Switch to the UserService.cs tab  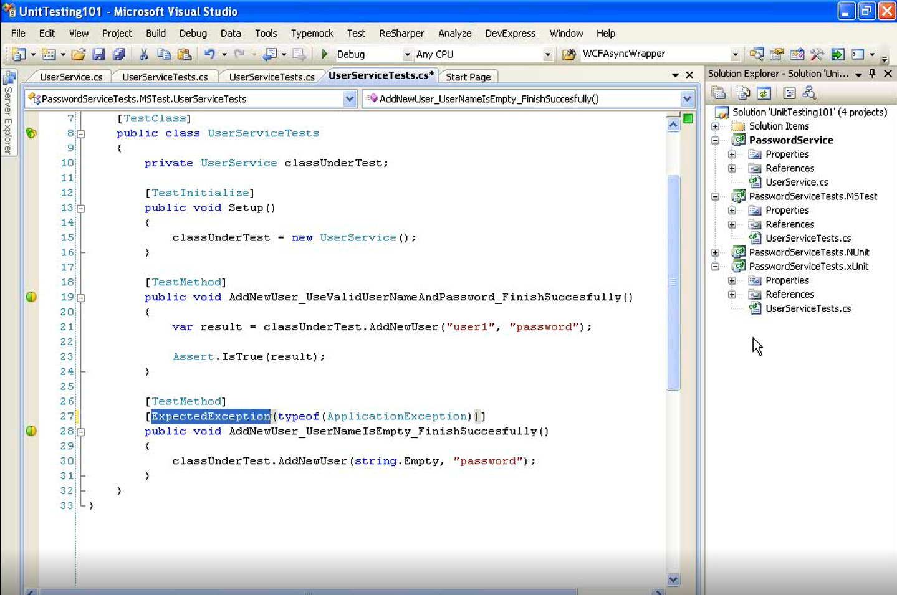(71, 77)
